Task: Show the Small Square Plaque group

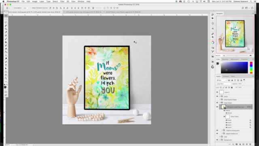Action: (217, 100)
